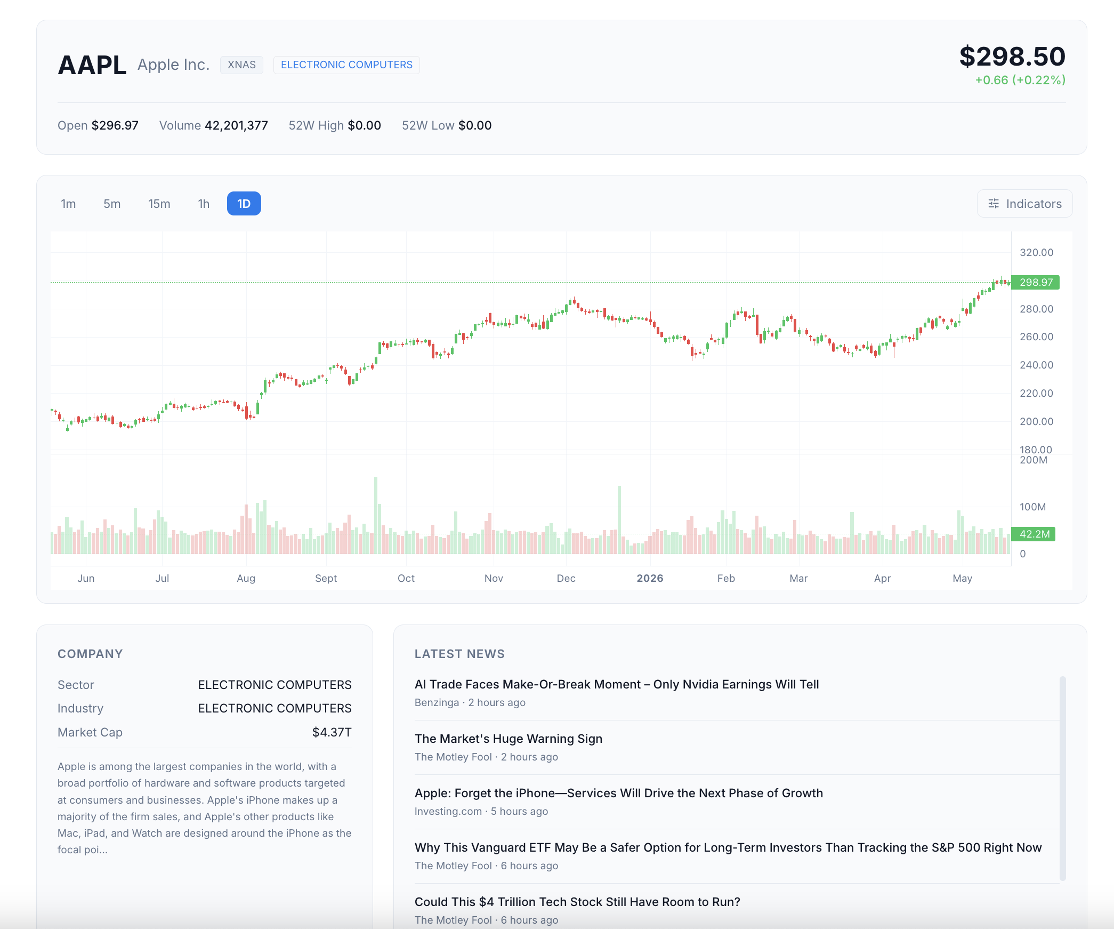Click the 100M volume axis label

coord(1032,507)
